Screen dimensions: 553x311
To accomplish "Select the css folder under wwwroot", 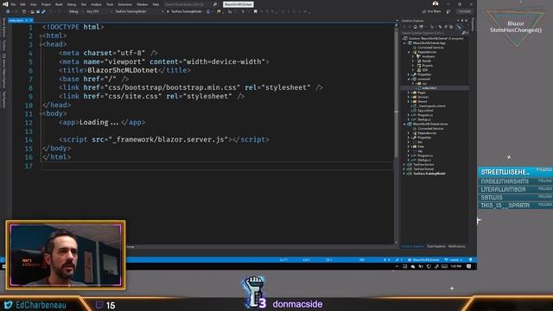I will [424, 84].
